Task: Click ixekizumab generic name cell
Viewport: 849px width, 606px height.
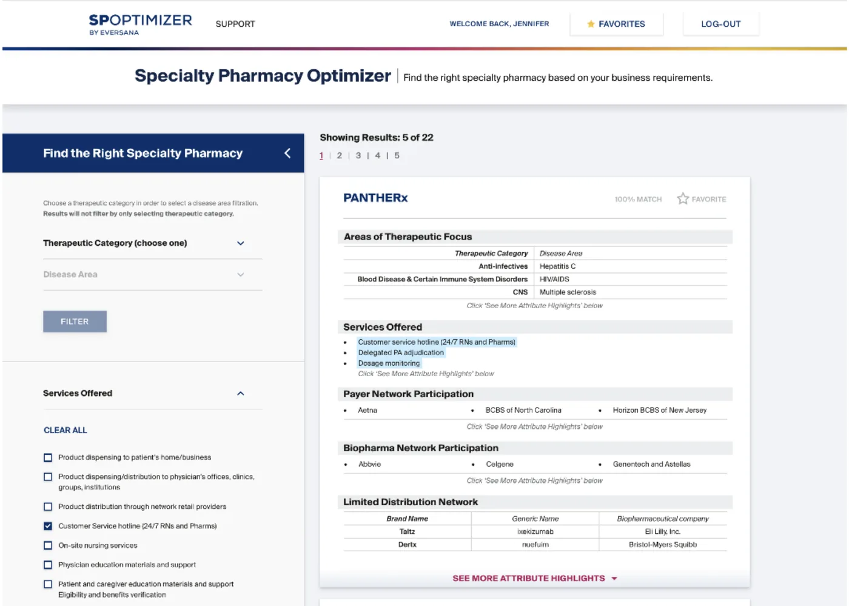Action: coord(535,531)
